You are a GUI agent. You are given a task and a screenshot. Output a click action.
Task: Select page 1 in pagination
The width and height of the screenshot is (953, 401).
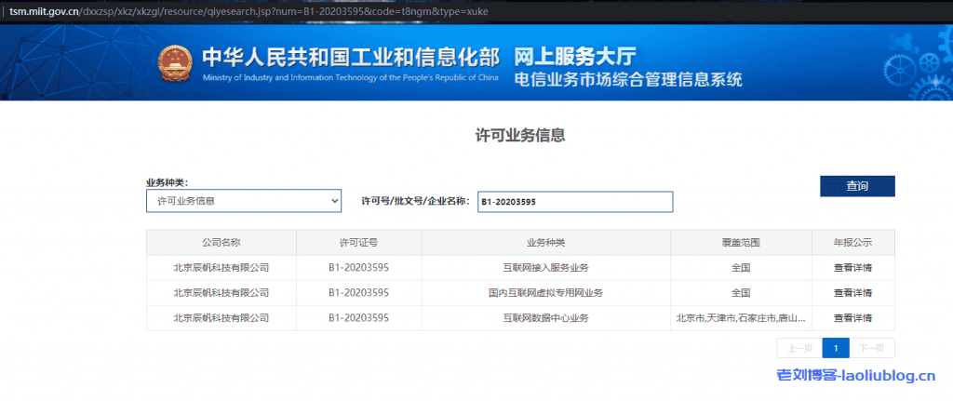836,348
